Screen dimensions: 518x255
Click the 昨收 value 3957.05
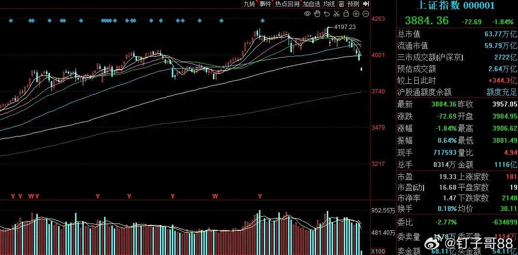tap(504, 105)
